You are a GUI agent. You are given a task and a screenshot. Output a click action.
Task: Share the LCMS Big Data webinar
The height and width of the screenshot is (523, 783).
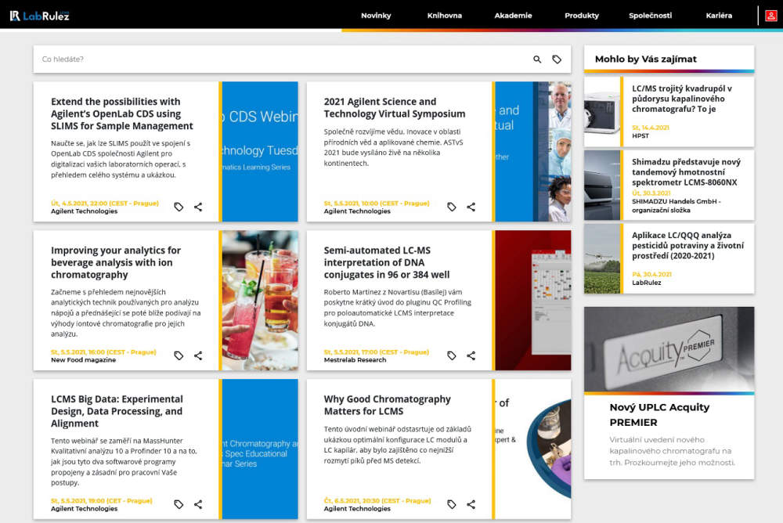click(x=198, y=504)
